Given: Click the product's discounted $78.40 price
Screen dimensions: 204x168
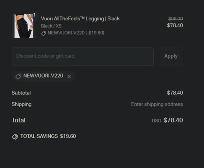Looking at the screenshot, I should (x=175, y=26).
